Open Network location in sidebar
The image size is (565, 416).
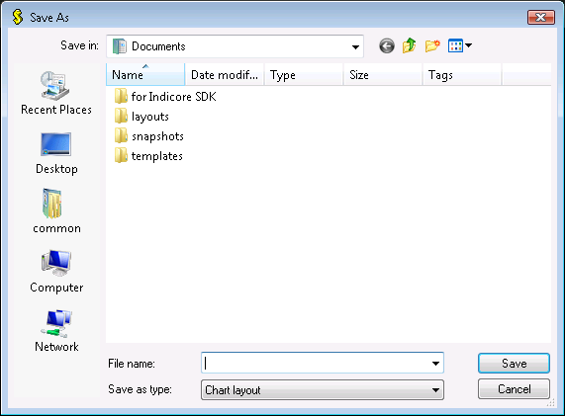click(56, 331)
